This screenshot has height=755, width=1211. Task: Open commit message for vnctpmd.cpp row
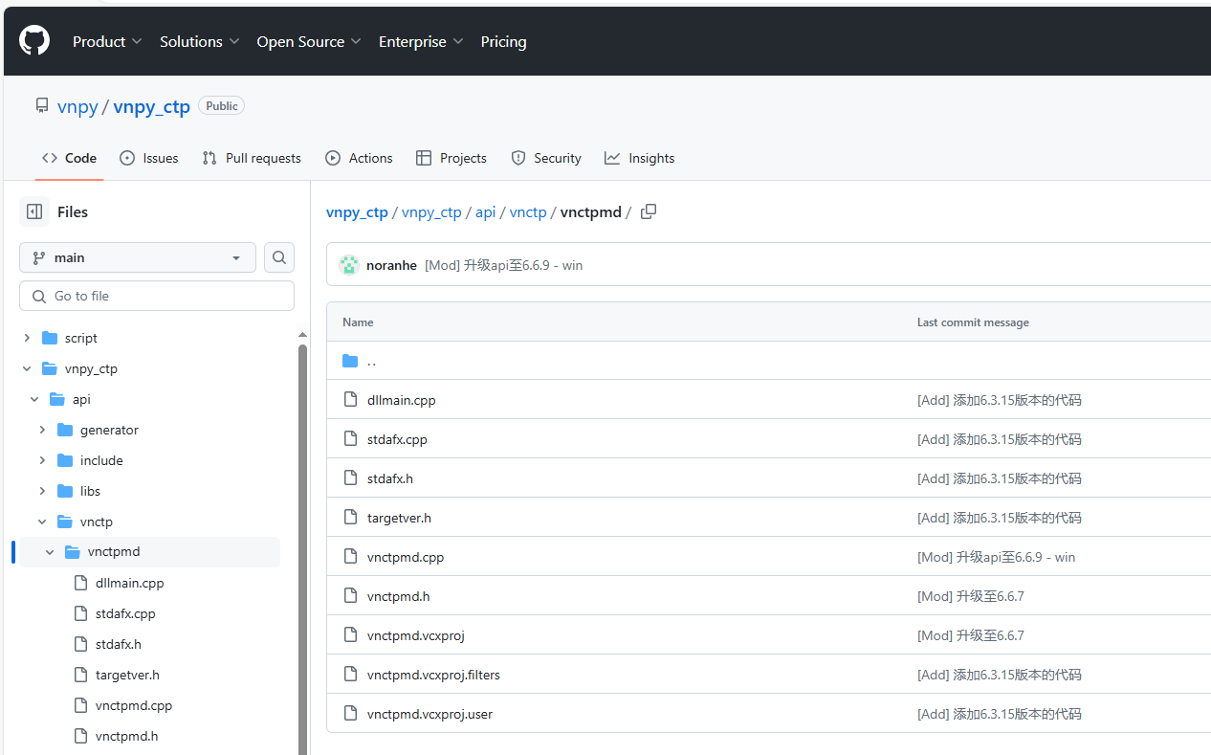coord(996,557)
